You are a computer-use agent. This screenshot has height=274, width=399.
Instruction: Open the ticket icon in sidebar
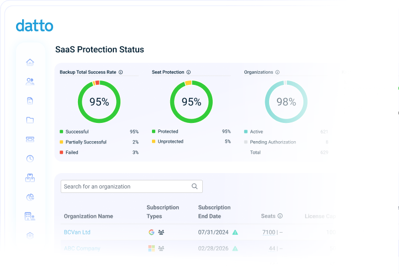pos(30,139)
